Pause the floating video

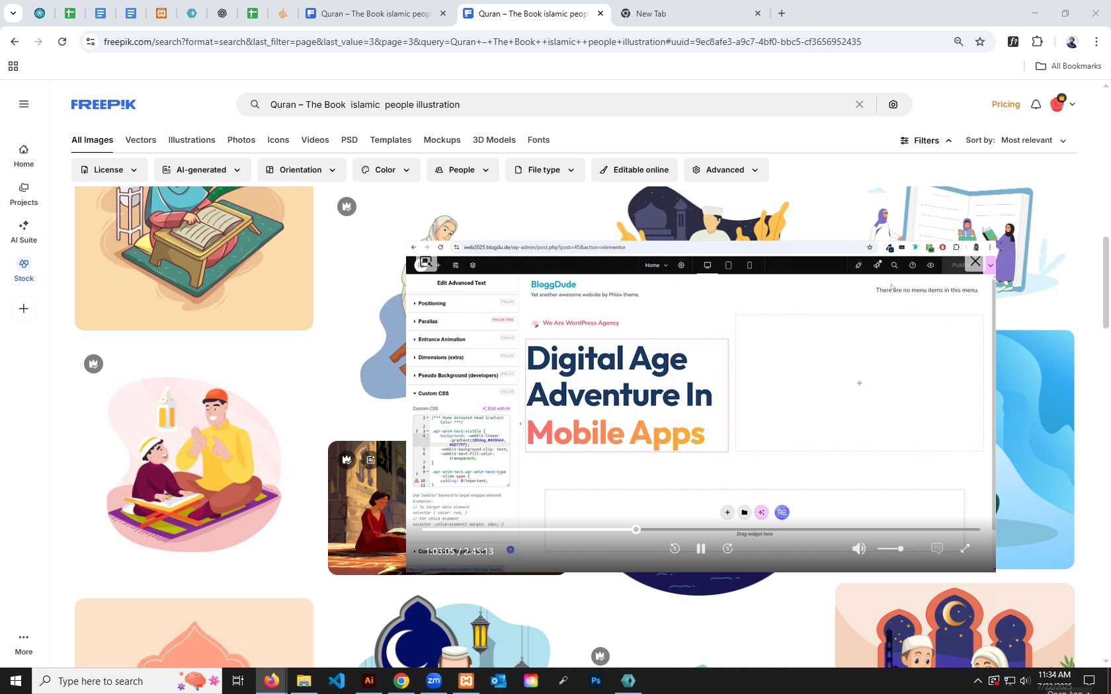tap(701, 549)
